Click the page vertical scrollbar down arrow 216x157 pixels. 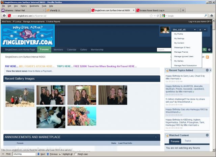(214, 150)
